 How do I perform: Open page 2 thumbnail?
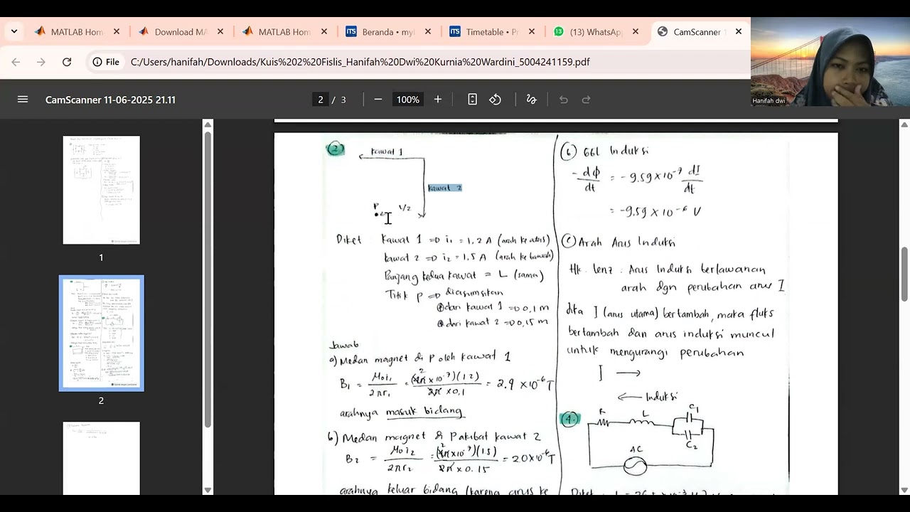click(102, 333)
